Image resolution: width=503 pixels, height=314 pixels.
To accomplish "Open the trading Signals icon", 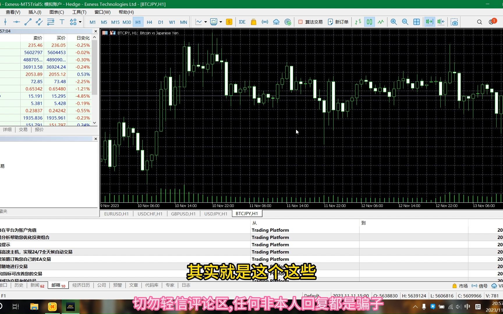I will [265, 22].
